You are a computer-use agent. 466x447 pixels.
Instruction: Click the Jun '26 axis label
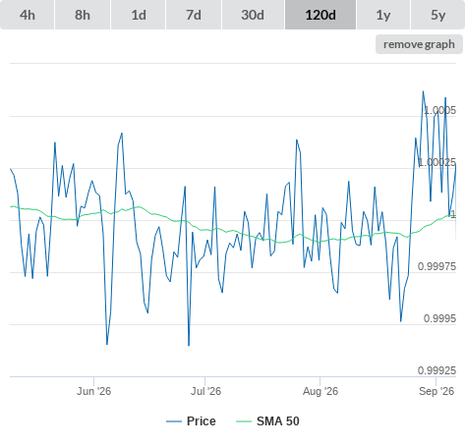[x=93, y=391]
